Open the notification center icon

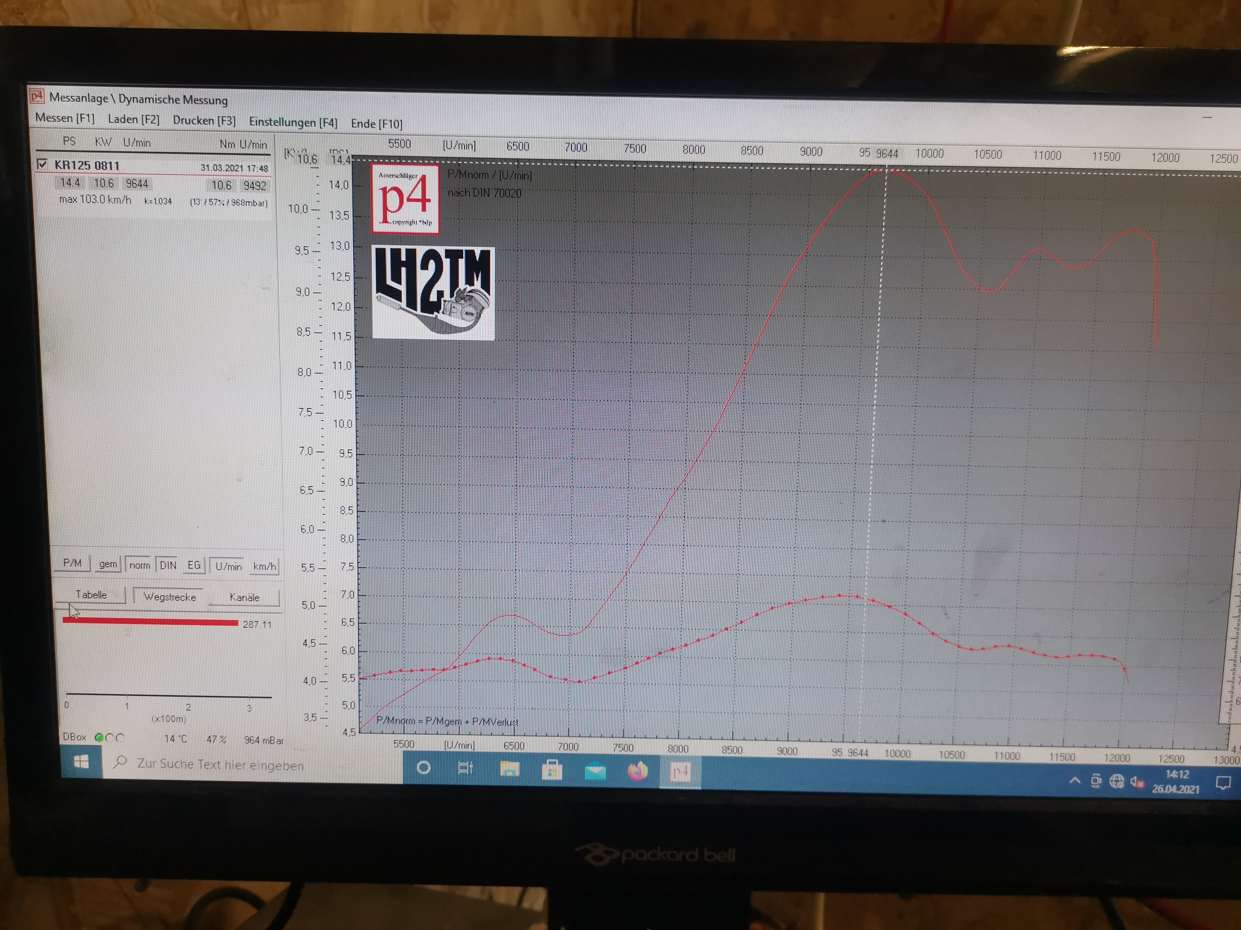[x=1223, y=782]
